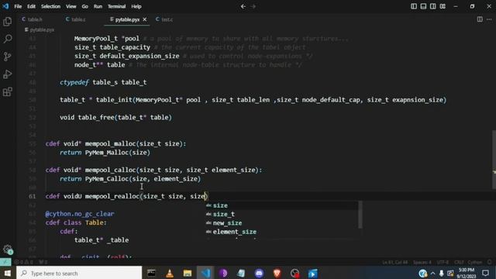This screenshot has height=279, width=496.
Task: Split the editor to the right
Action: [480, 19]
